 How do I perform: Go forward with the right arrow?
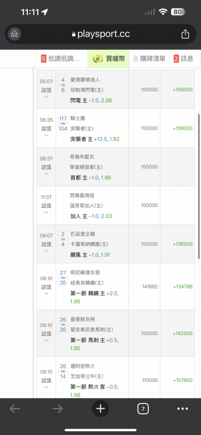click(x=58, y=409)
